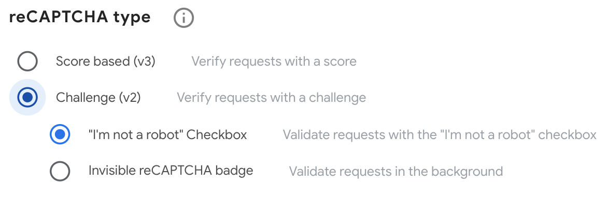Image resolution: width=608 pixels, height=198 pixels.
Task: Click the dark blue dot inside Challenge radio
Action: [x=27, y=98]
